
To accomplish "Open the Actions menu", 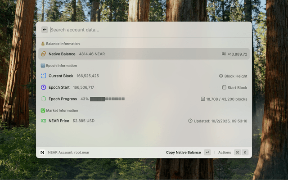I will coord(225,153).
